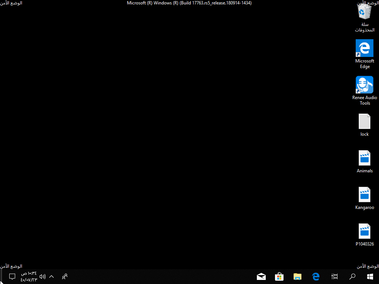Open the Action Center notifications
The image size is (379, 284).
[12, 277]
